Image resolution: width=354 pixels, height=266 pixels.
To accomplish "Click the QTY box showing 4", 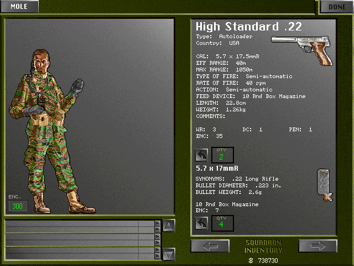I will coord(222,223).
